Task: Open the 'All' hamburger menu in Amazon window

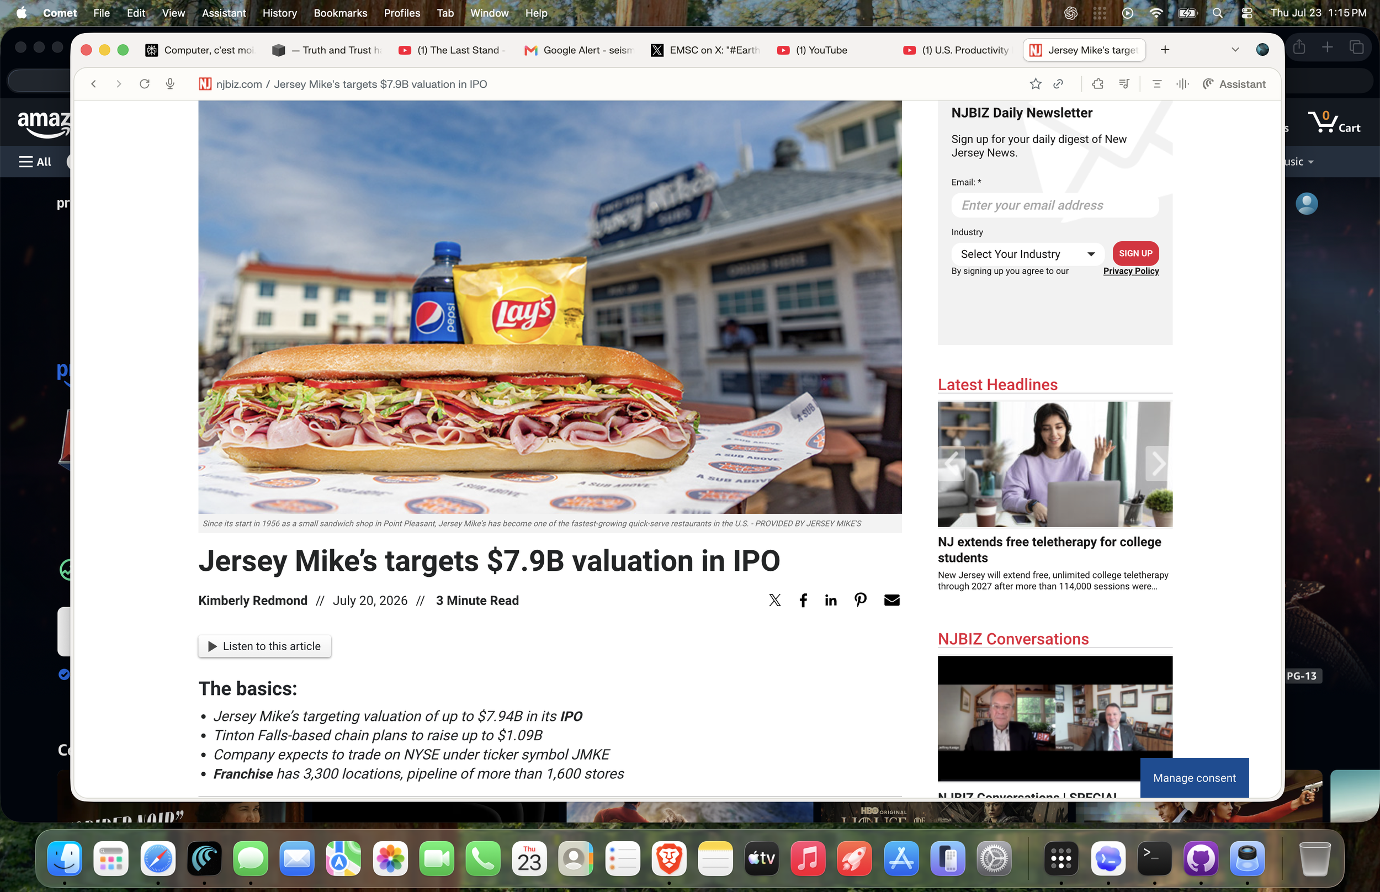Action: pos(35,162)
